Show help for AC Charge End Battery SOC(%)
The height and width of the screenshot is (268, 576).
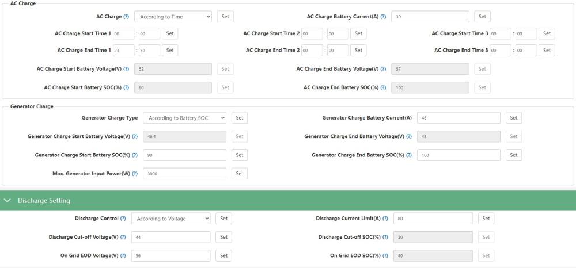(x=383, y=87)
